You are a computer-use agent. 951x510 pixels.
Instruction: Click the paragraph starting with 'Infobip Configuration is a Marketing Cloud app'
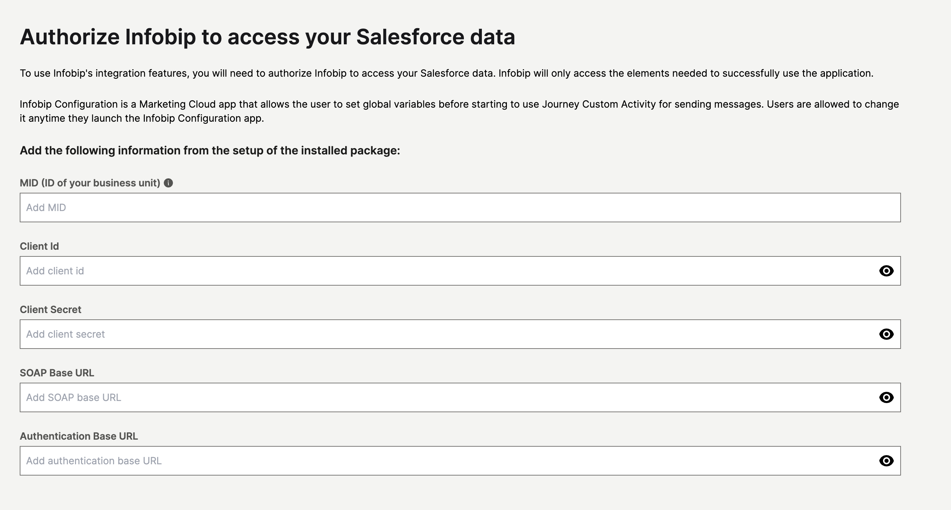tap(459, 111)
